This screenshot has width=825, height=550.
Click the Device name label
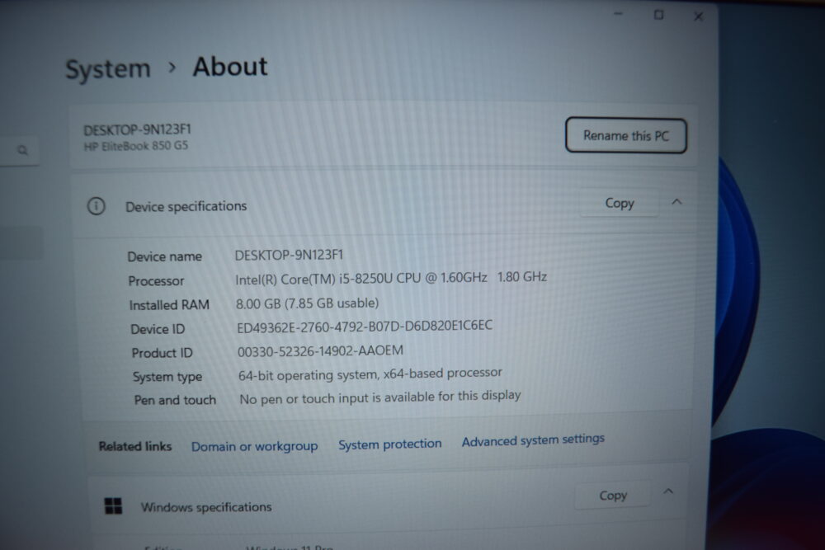165,256
